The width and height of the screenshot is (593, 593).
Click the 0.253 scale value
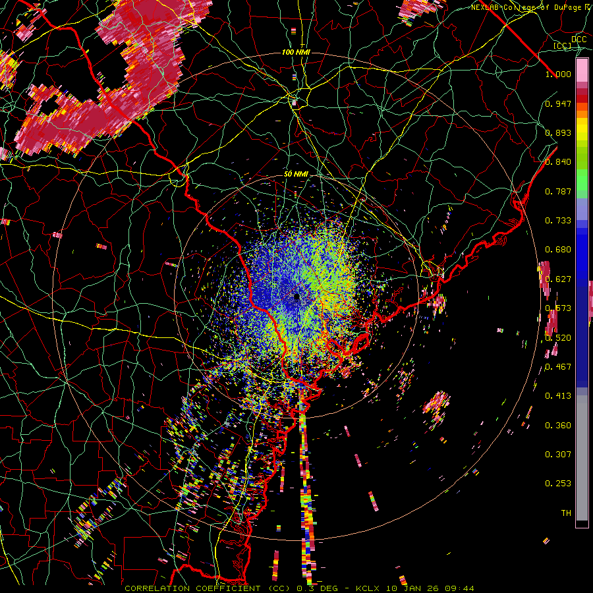coord(558,484)
